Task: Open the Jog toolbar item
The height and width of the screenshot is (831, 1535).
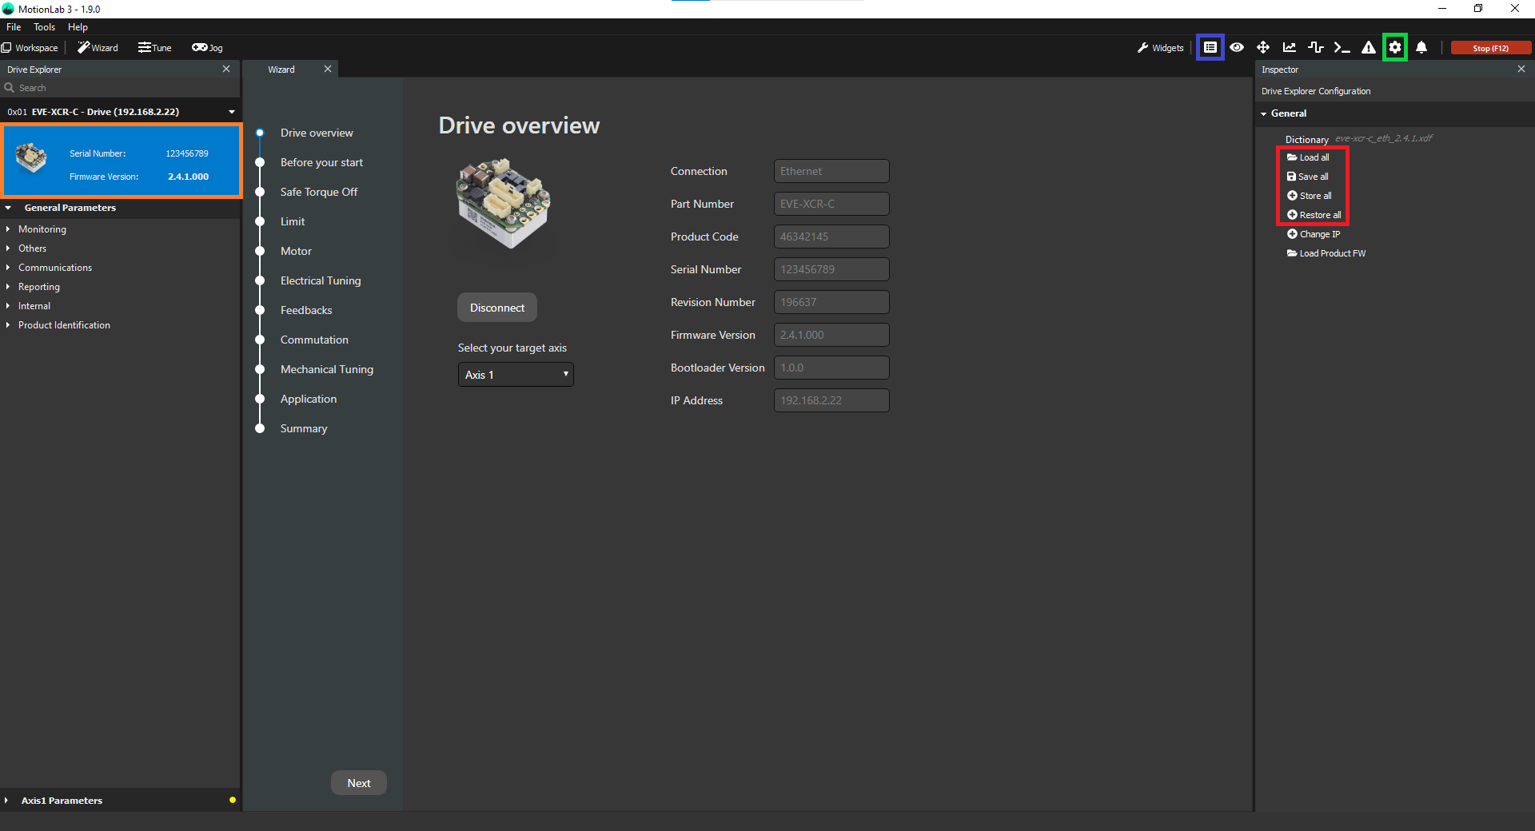Action: coord(207,48)
